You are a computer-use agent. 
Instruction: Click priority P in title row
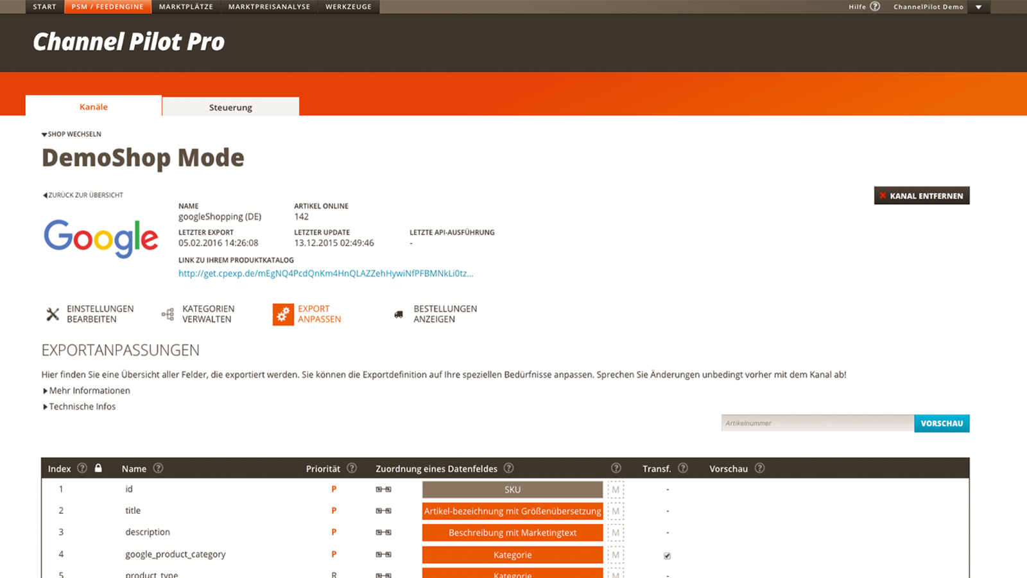[x=334, y=511]
